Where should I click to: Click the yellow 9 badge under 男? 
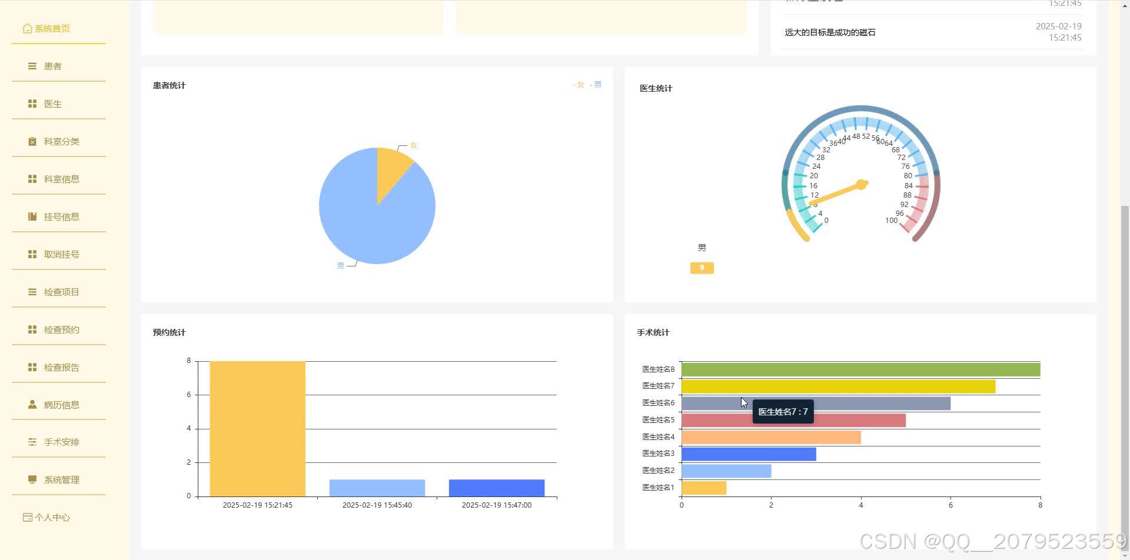702,268
